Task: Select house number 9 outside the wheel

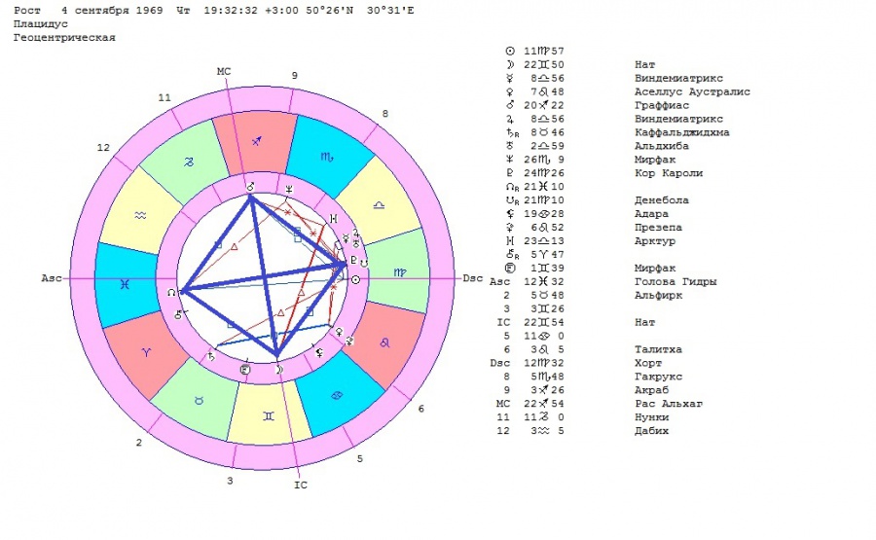Action: coord(295,74)
